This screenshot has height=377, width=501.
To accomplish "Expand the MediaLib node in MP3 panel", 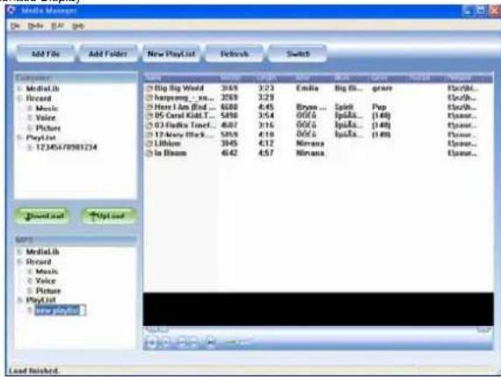I will click(x=20, y=251).
